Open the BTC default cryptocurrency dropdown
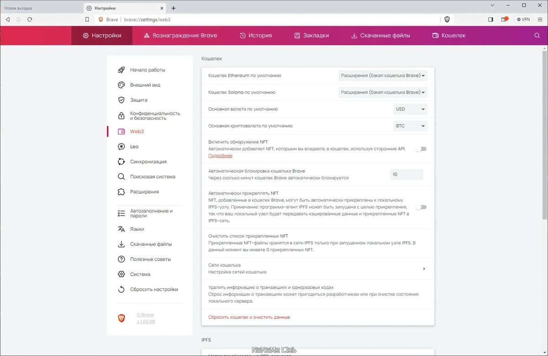The image size is (548, 356). coord(410,126)
